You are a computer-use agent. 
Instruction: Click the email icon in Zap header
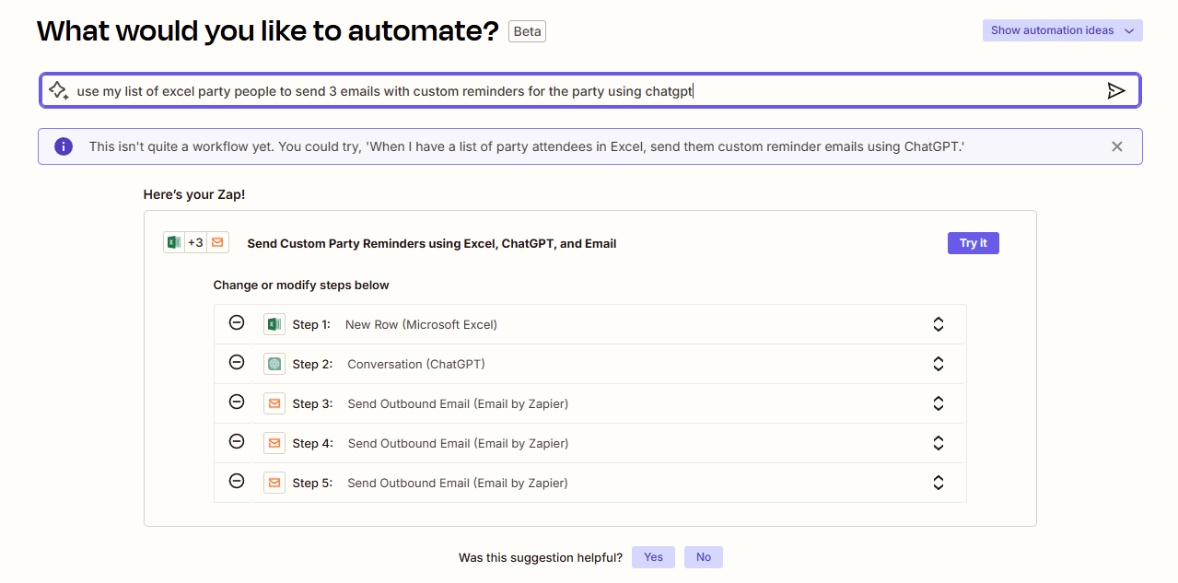point(217,243)
